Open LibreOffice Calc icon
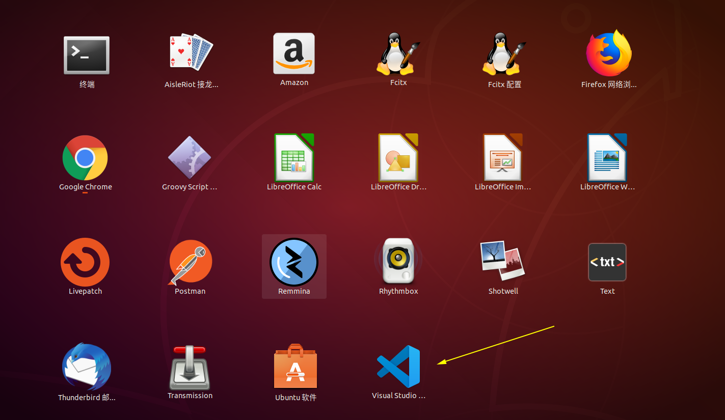 [294, 157]
